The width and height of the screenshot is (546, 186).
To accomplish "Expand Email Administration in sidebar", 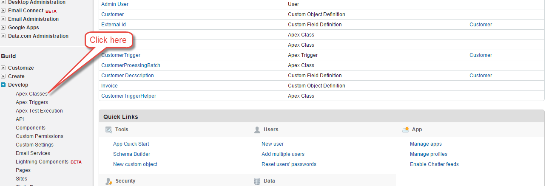I will point(3,19).
